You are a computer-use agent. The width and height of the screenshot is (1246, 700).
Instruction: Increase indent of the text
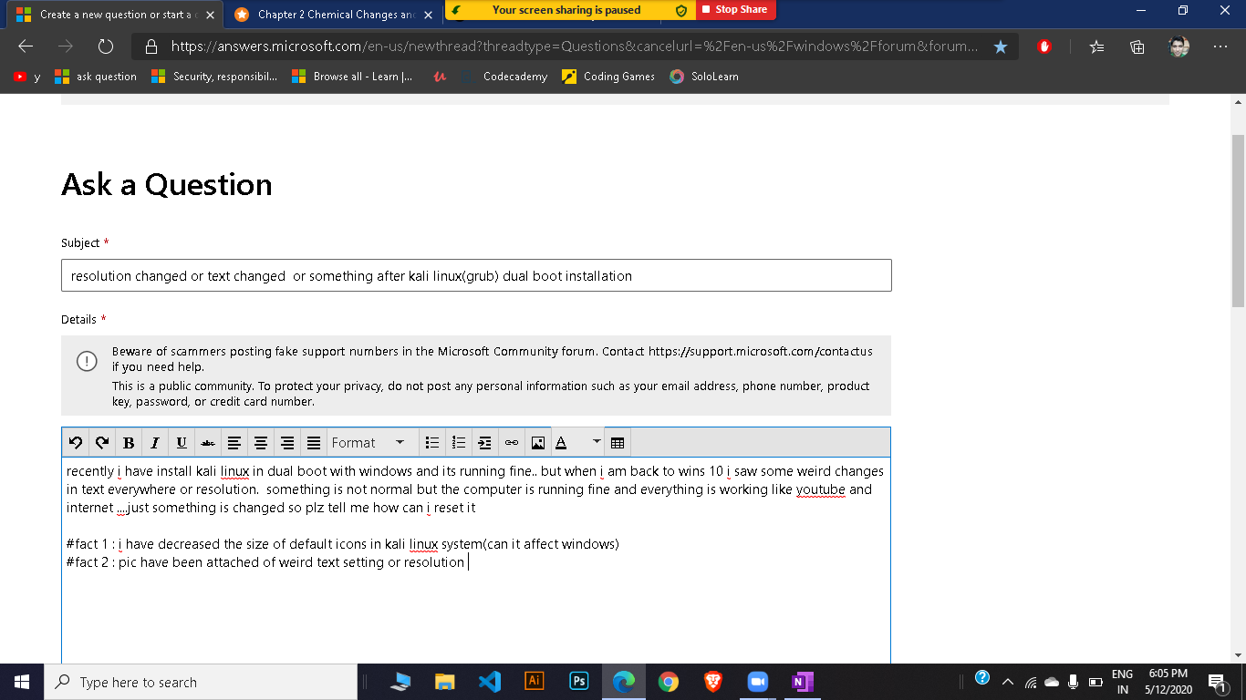tap(485, 443)
